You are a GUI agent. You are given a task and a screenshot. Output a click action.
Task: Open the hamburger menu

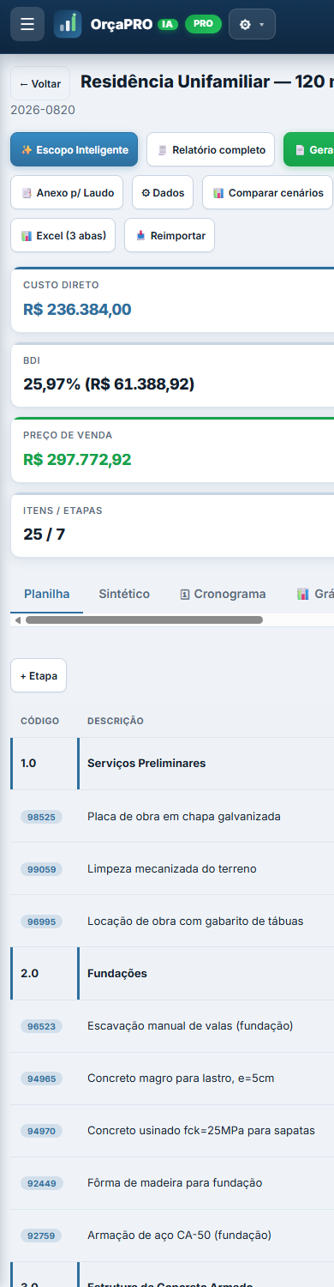pos(27,24)
